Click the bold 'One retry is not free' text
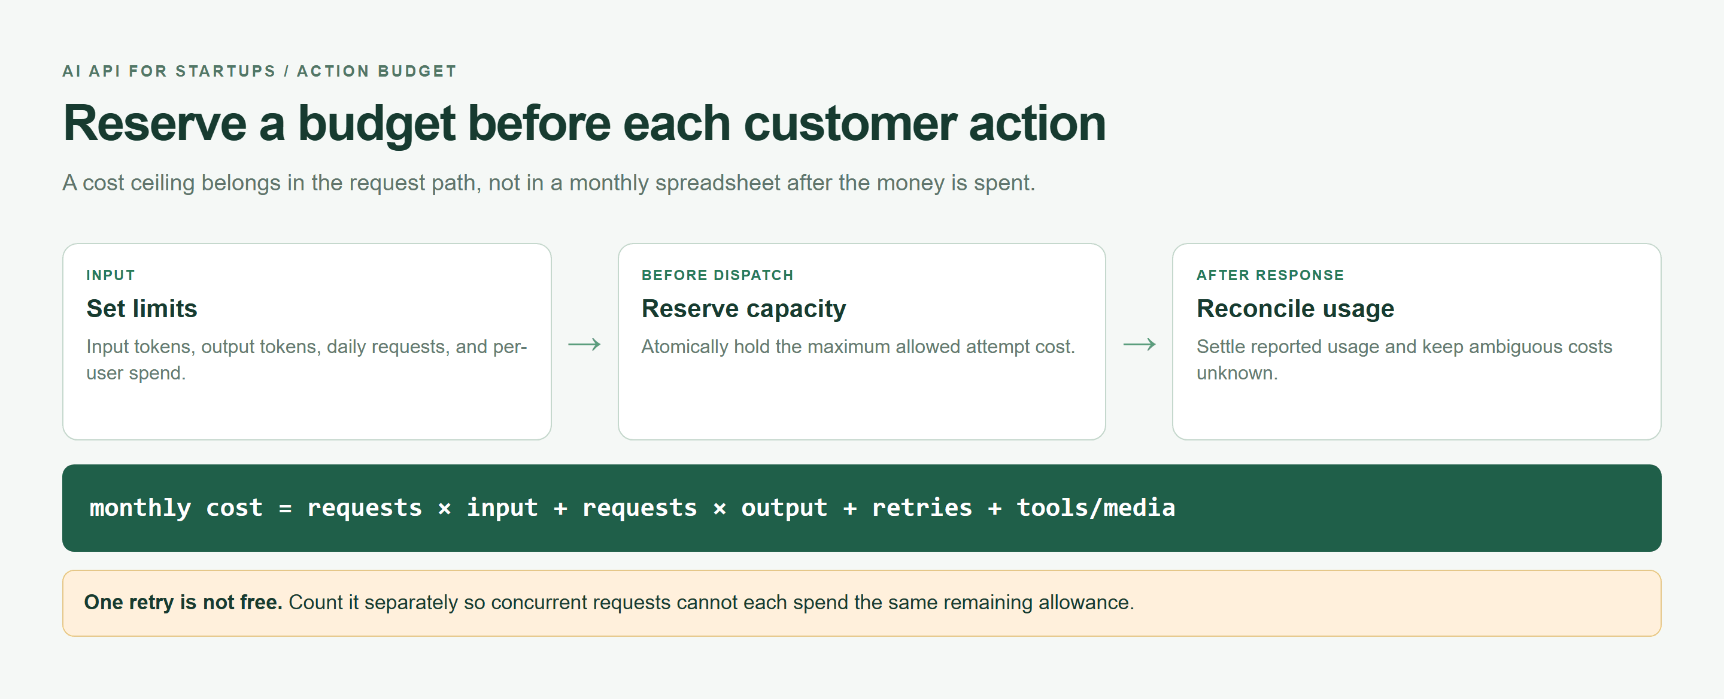The width and height of the screenshot is (1724, 699). [183, 602]
